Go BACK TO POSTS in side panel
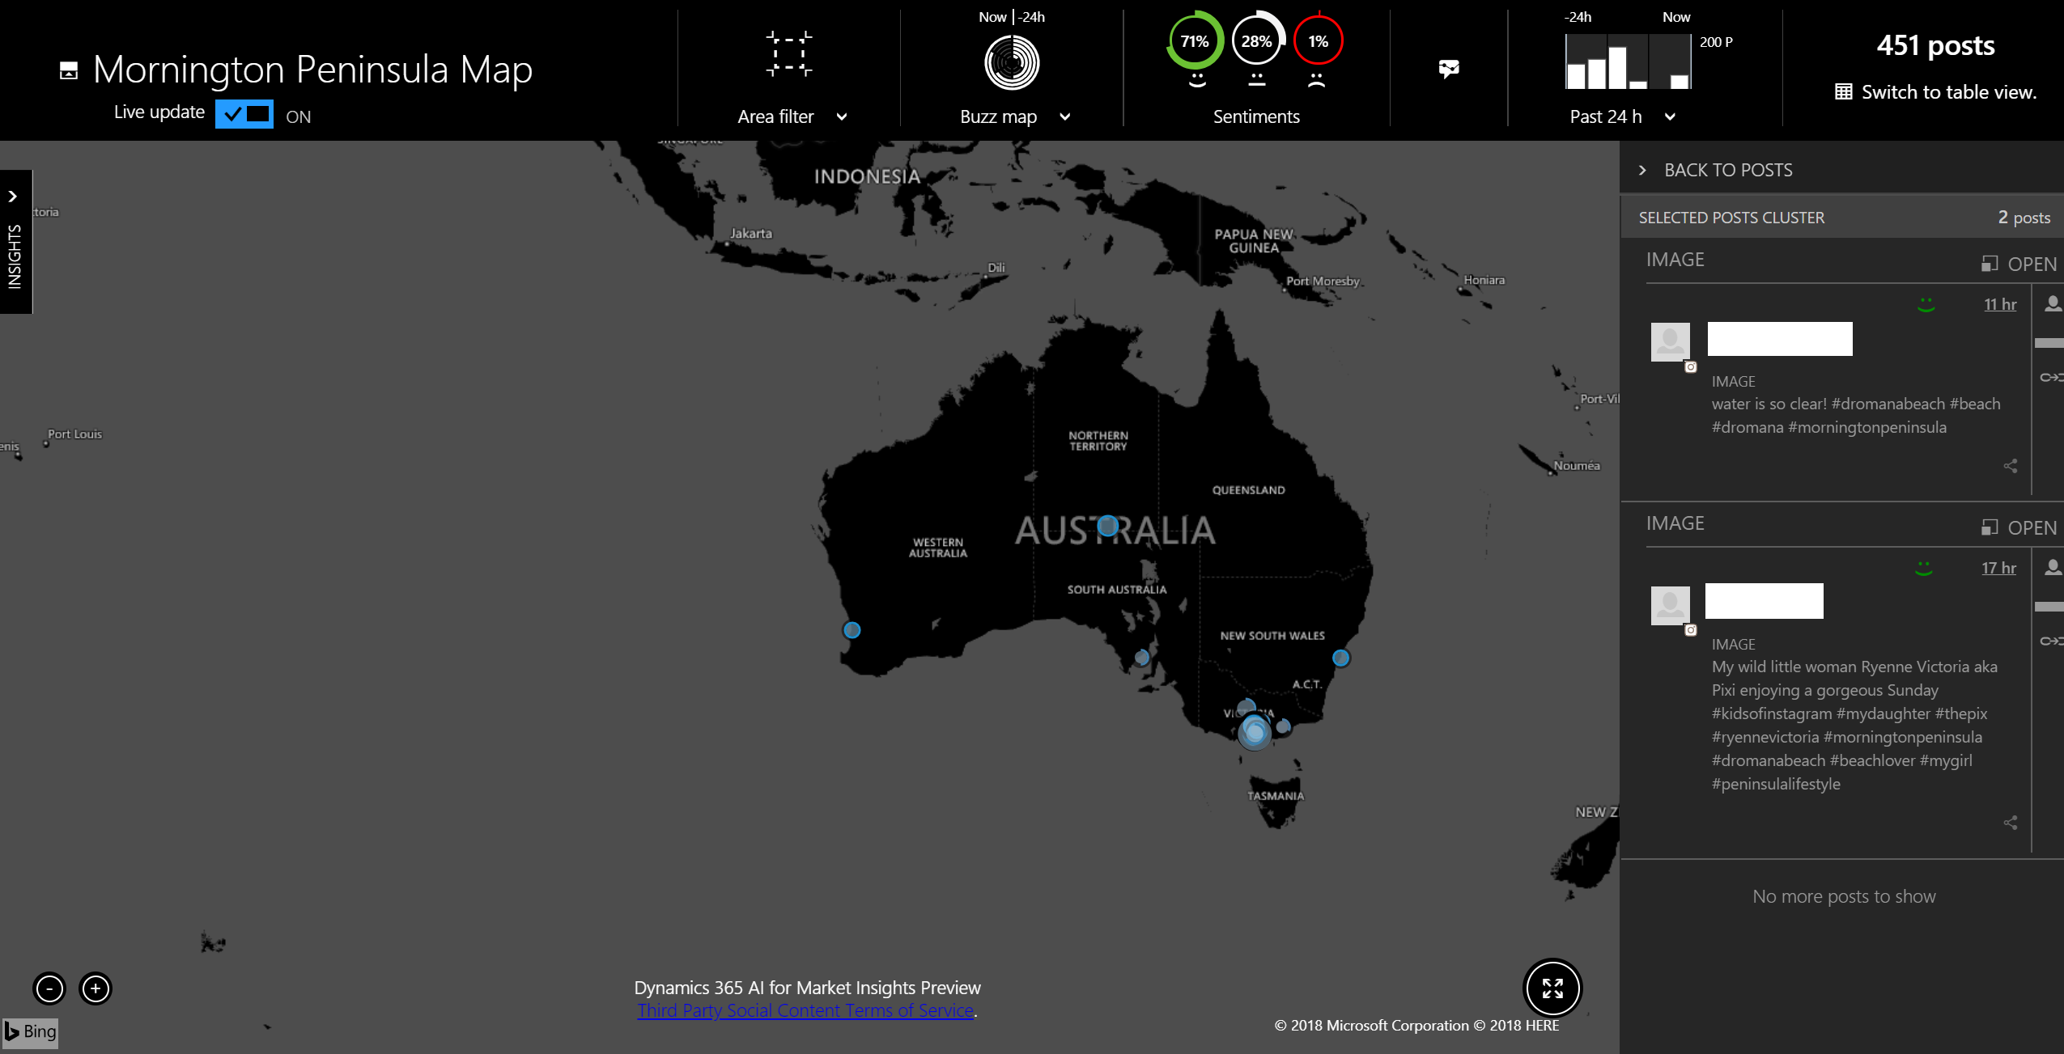The image size is (2064, 1054). point(1727,170)
